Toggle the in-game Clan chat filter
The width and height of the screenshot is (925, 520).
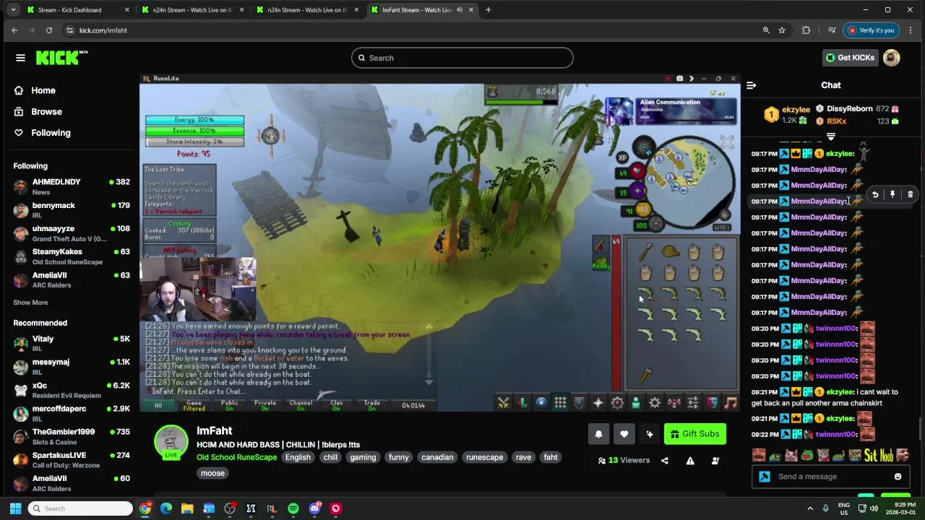point(336,405)
